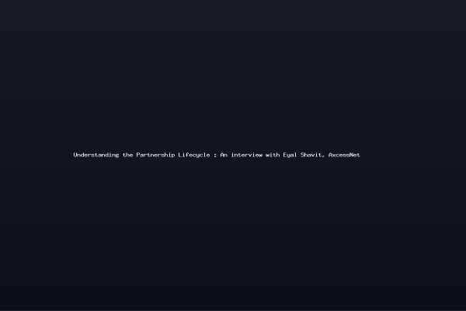Click the surname "Shavit"
Viewport: 466px width, 311px height.
(311, 155)
